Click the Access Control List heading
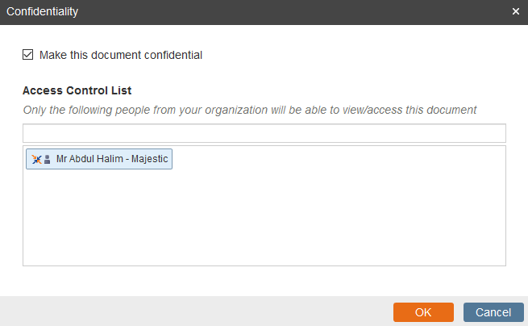 (77, 90)
